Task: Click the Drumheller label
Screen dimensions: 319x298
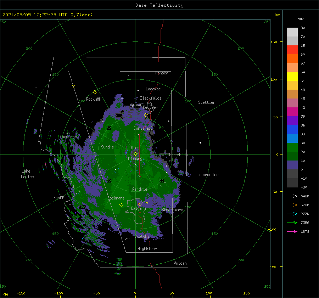Action: 208,175
